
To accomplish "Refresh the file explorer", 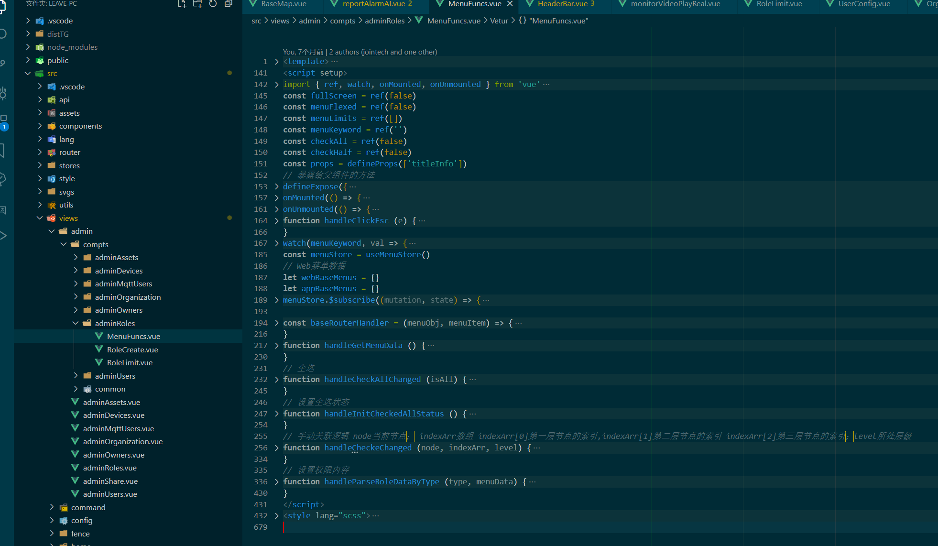I will pos(213,4).
